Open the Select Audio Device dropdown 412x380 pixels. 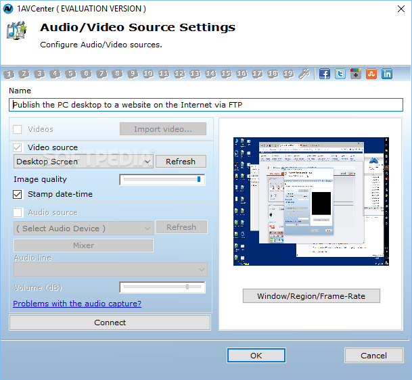click(x=83, y=229)
